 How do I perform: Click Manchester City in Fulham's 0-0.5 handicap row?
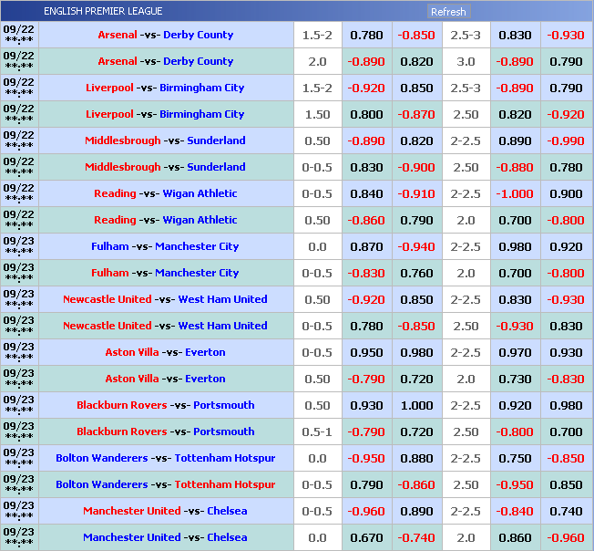click(x=196, y=273)
